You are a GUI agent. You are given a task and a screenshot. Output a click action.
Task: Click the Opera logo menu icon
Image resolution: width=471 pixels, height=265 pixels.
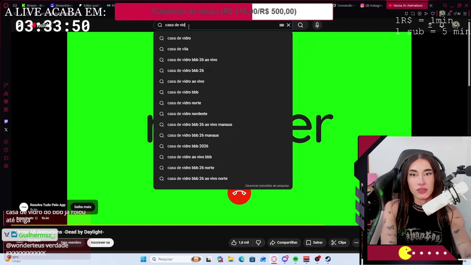(6, 6)
